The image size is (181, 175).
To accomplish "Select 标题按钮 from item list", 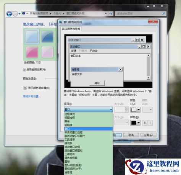I will pos(88,118).
